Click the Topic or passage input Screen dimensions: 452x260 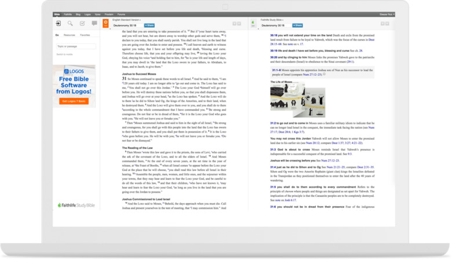(x=76, y=46)
